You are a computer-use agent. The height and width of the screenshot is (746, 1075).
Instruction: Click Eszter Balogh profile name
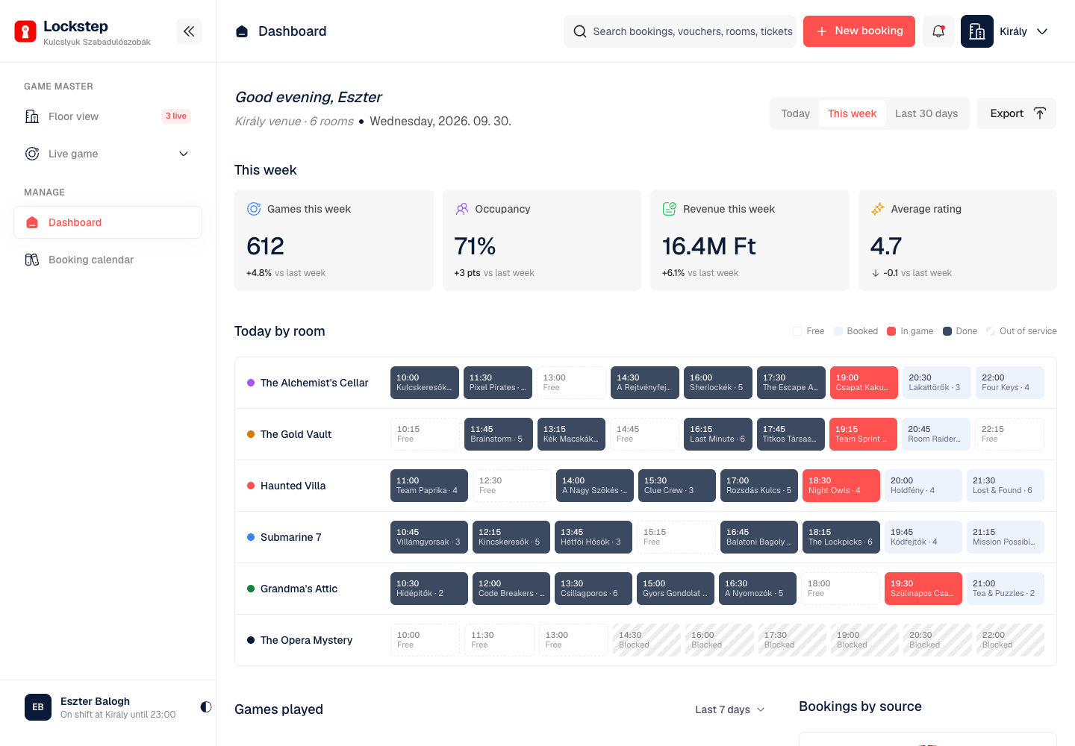click(x=95, y=701)
